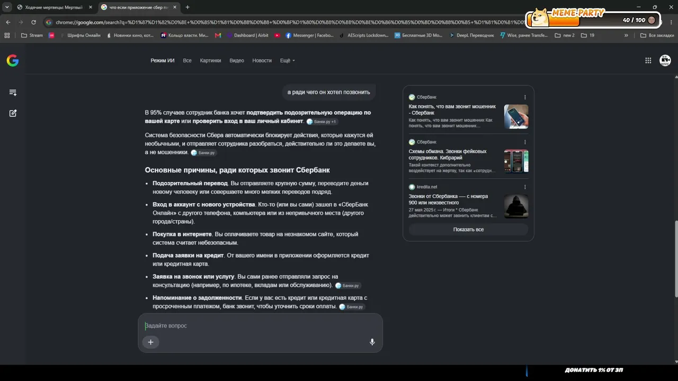Open the Новинки кино bookmark
Screen dimensions: 678x381
(130, 35)
